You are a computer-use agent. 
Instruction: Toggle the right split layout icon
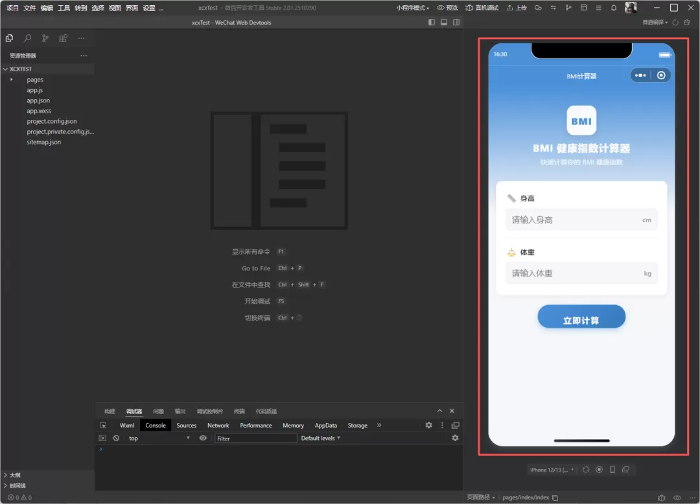[456, 22]
